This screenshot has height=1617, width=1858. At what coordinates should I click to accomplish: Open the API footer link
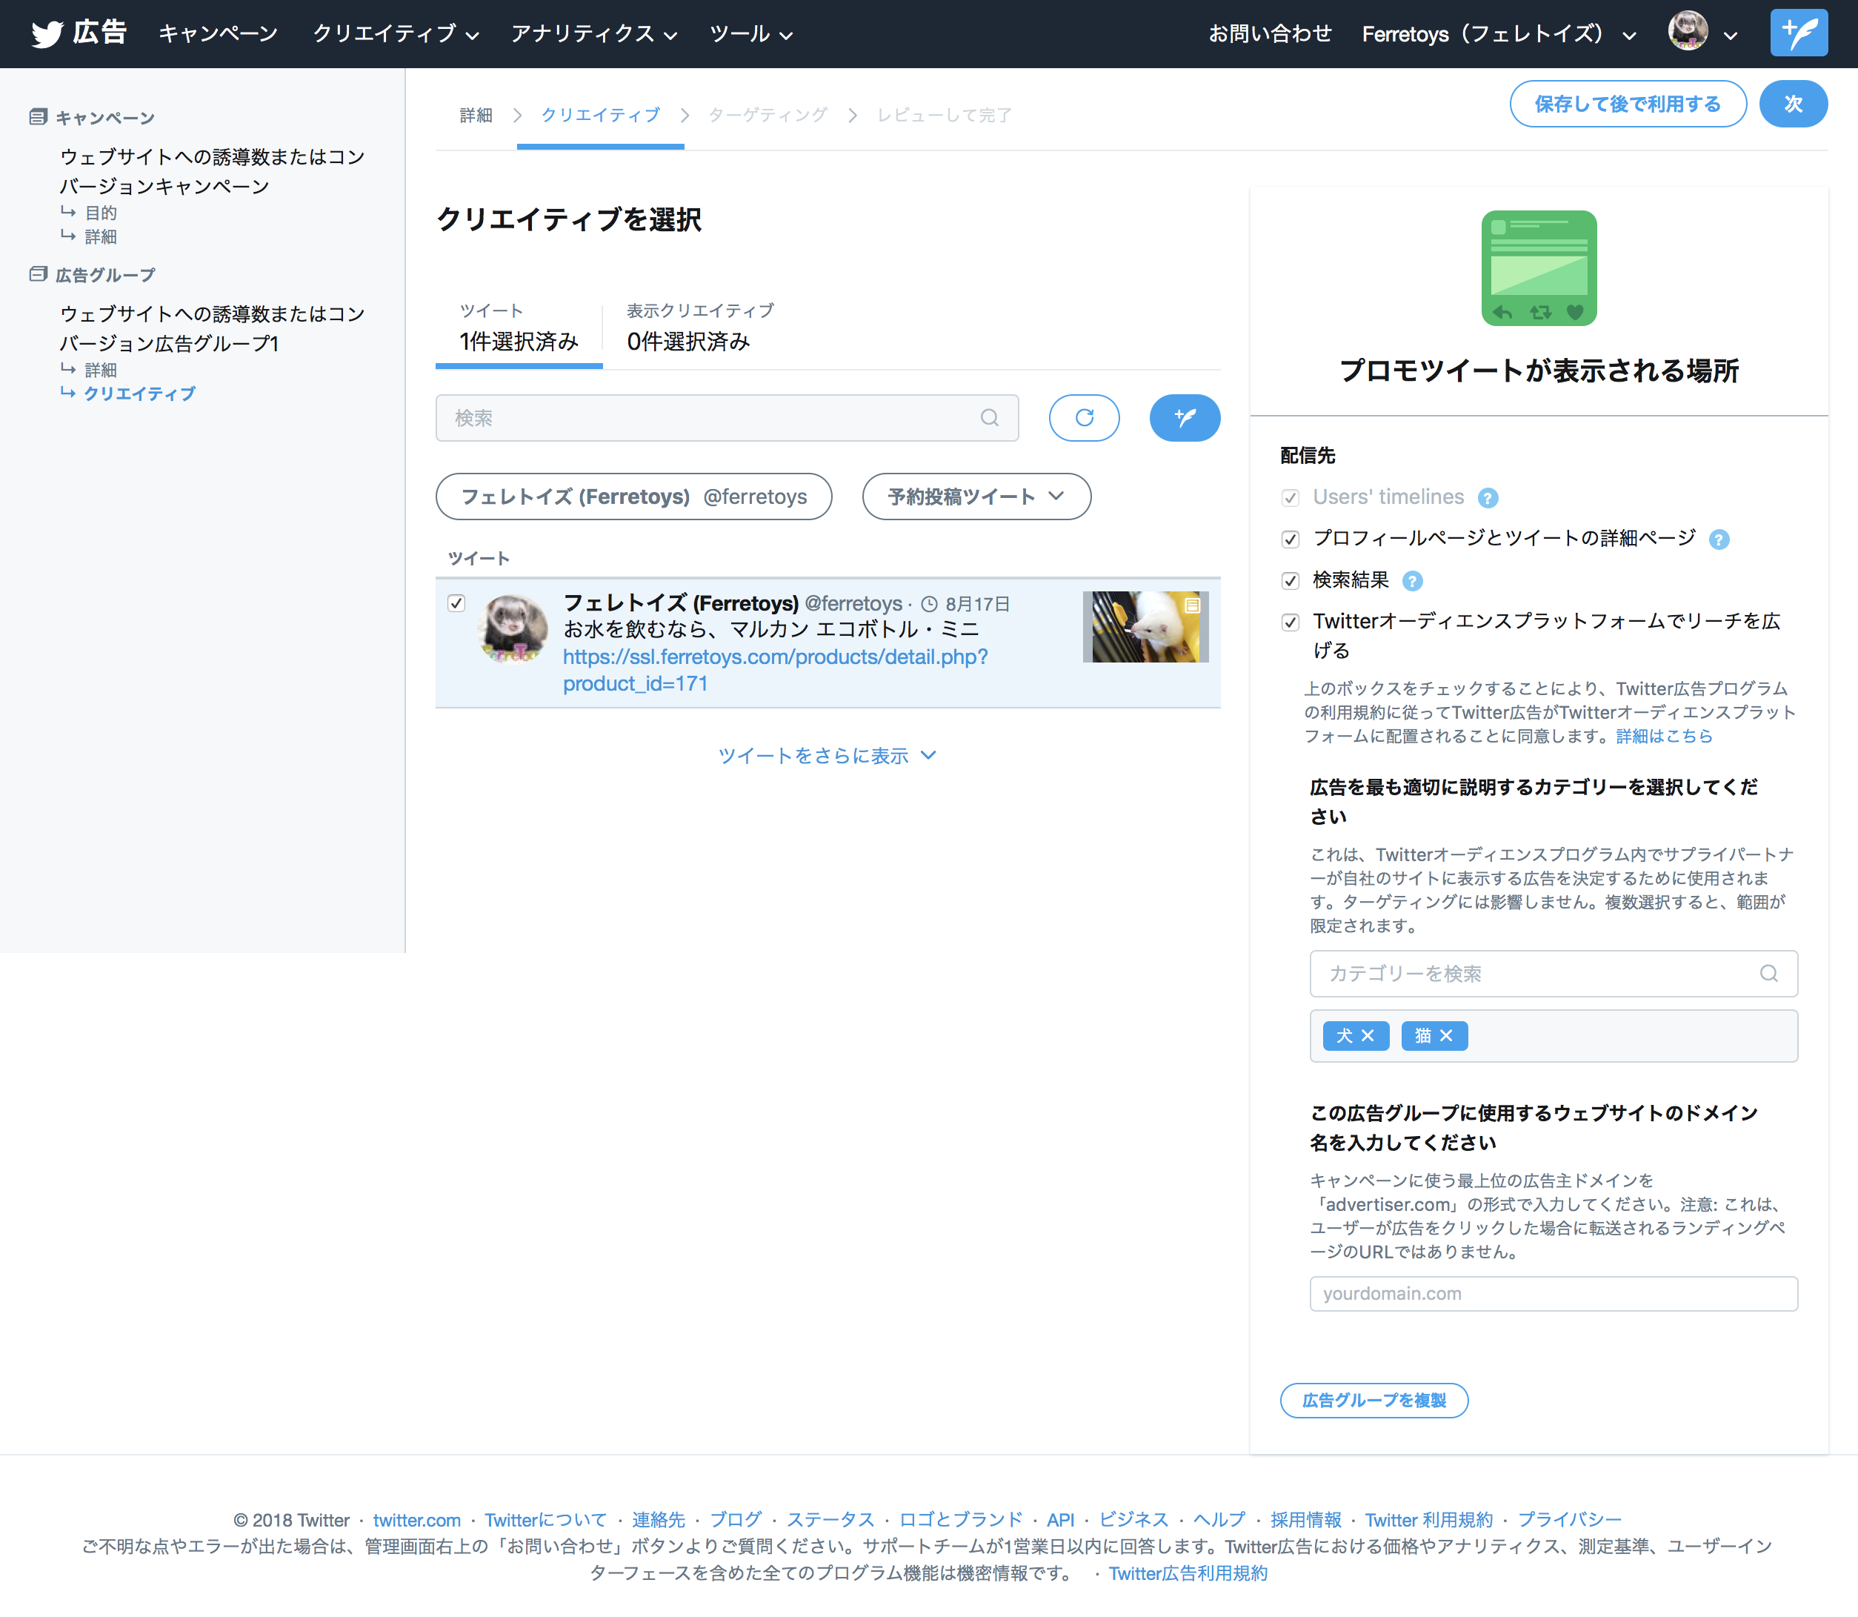pos(1061,1521)
